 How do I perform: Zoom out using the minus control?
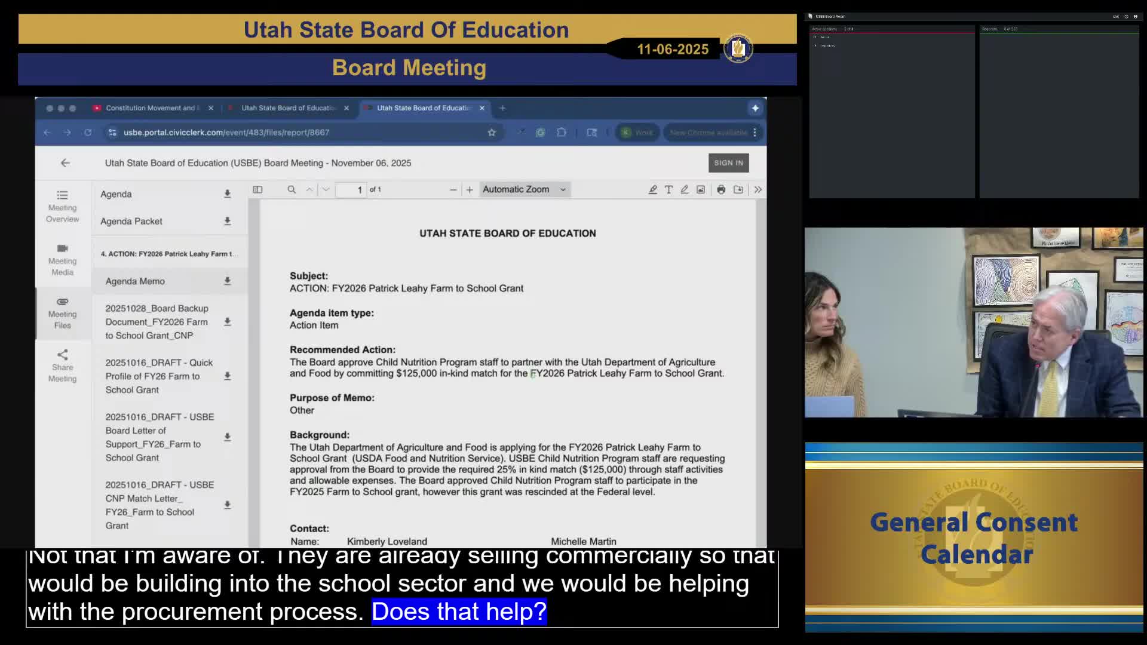pyautogui.click(x=452, y=189)
